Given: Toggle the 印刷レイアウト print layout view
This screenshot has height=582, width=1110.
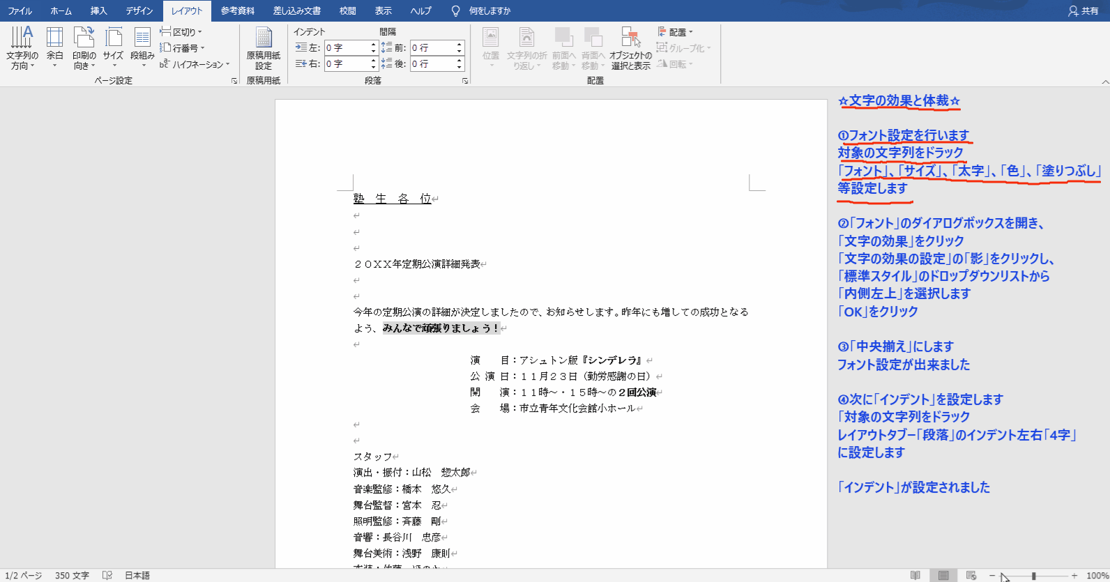Looking at the screenshot, I should (943, 575).
